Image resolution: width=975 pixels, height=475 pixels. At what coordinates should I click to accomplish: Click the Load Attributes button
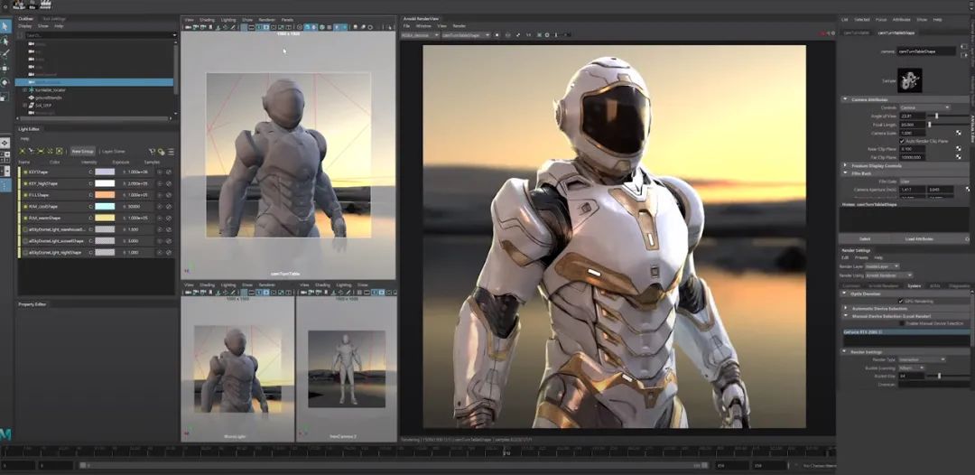[918, 238]
